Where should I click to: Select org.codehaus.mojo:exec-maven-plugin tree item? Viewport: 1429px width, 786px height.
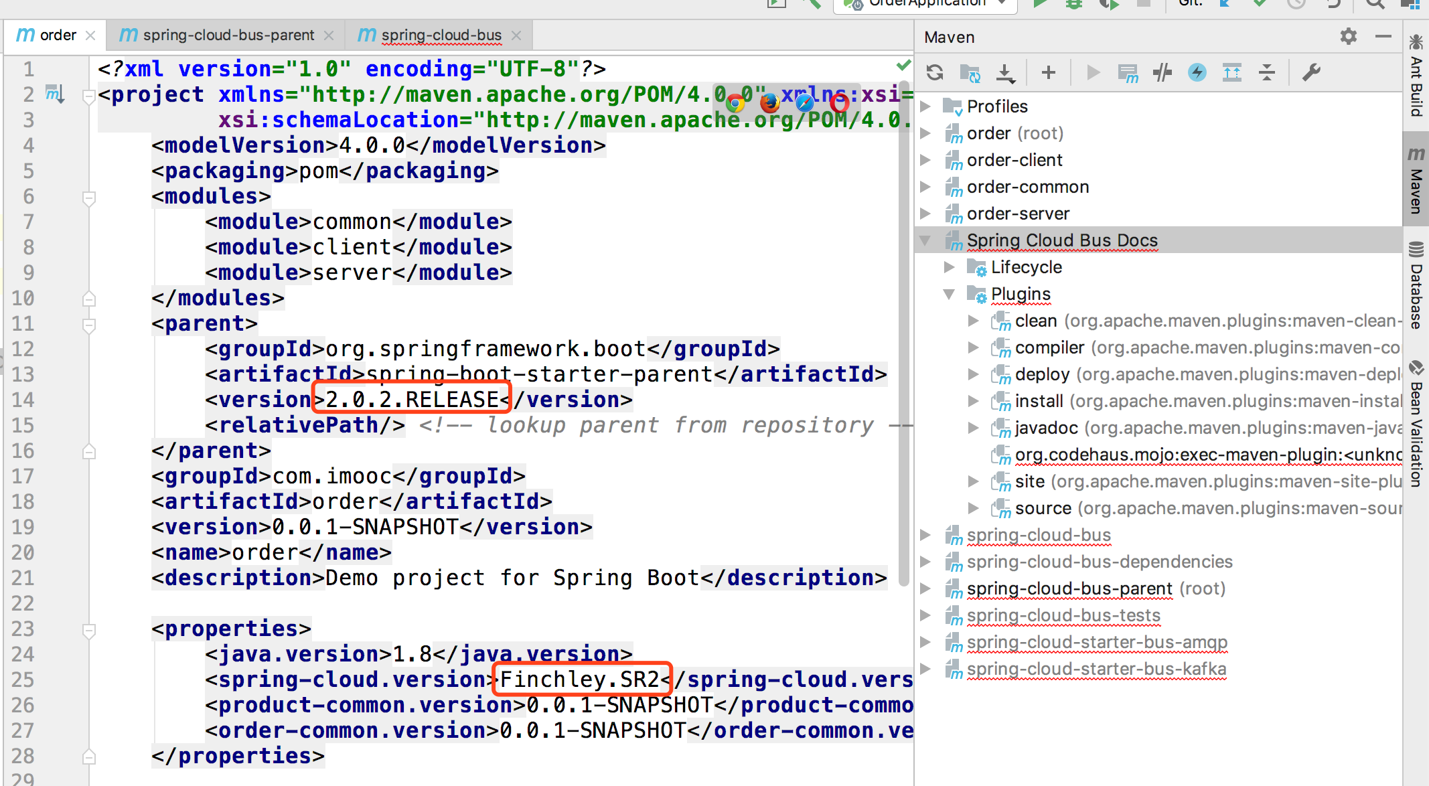[x=1197, y=455]
